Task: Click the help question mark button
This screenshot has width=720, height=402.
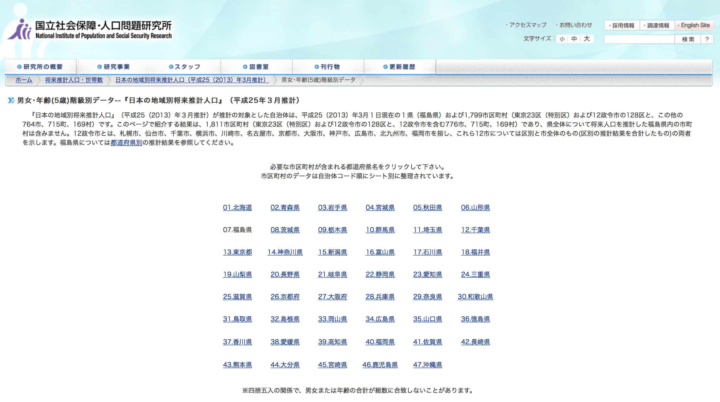Action: point(707,39)
